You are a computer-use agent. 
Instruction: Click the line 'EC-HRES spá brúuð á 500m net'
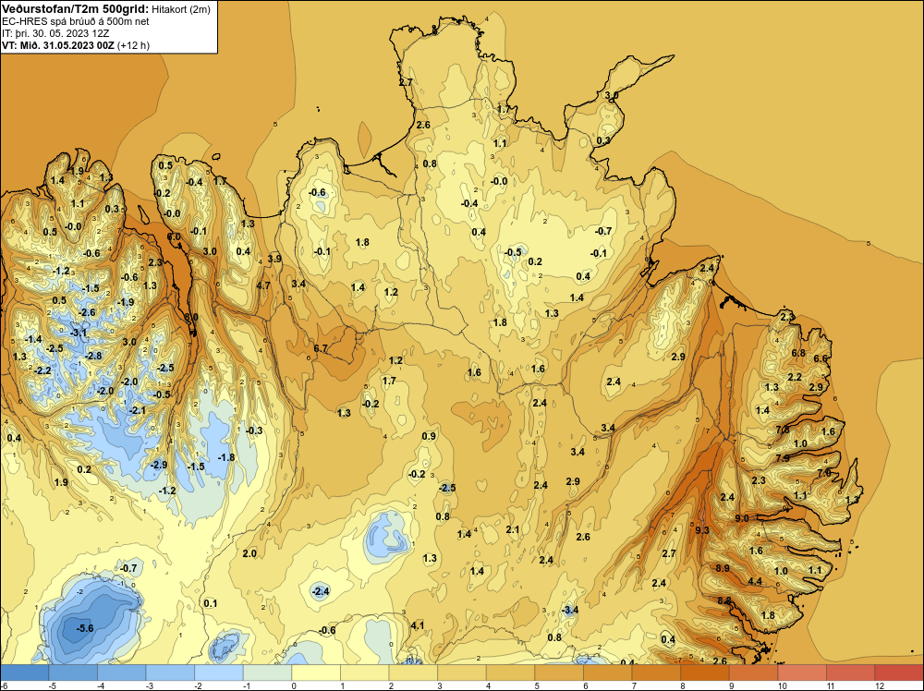[x=76, y=21]
